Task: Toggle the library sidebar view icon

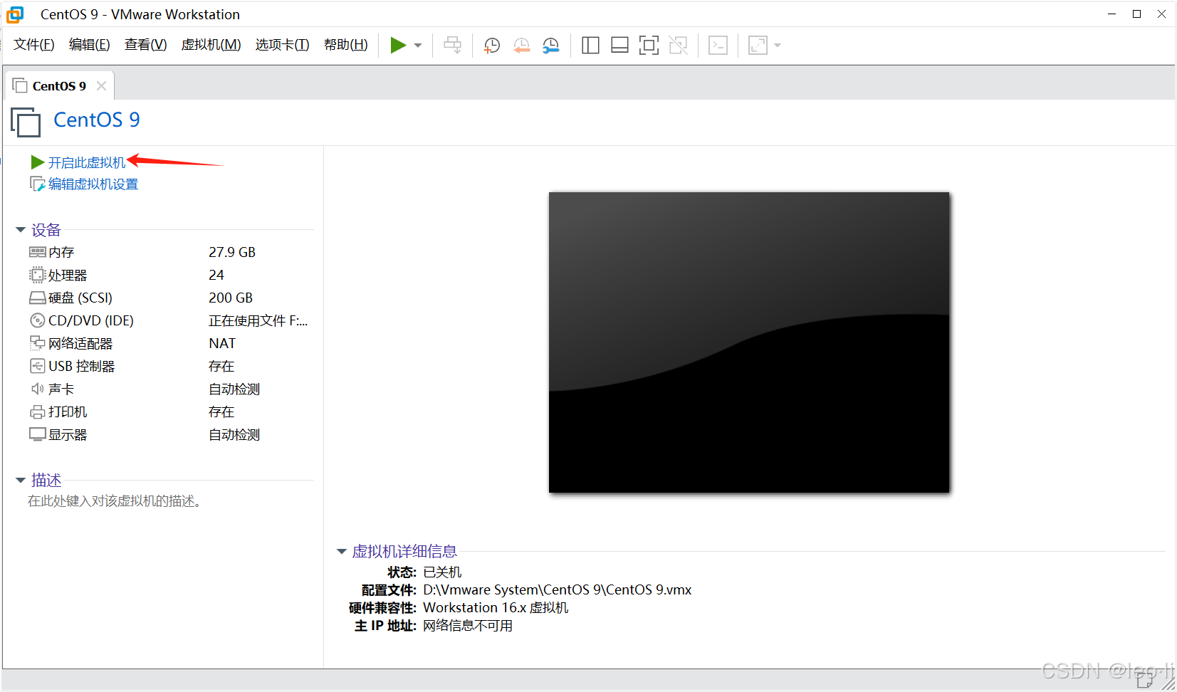Action: [590, 46]
